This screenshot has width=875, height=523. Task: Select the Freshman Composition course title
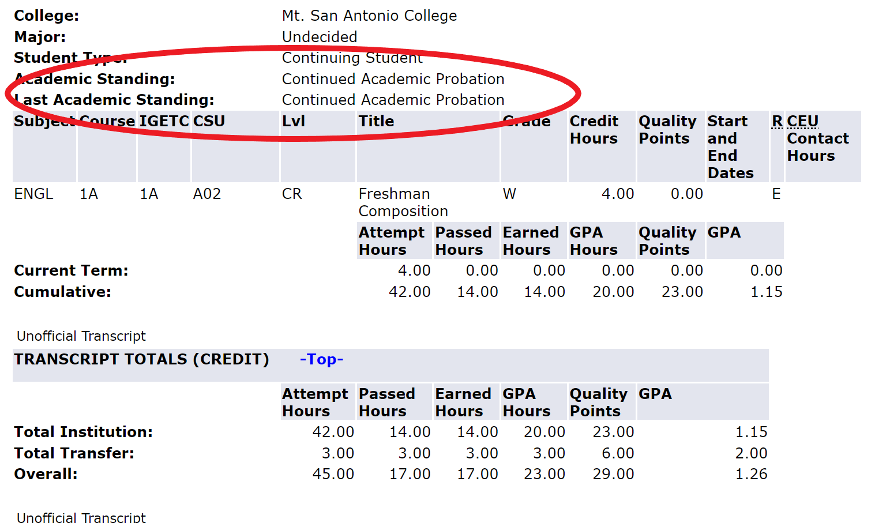click(403, 202)
